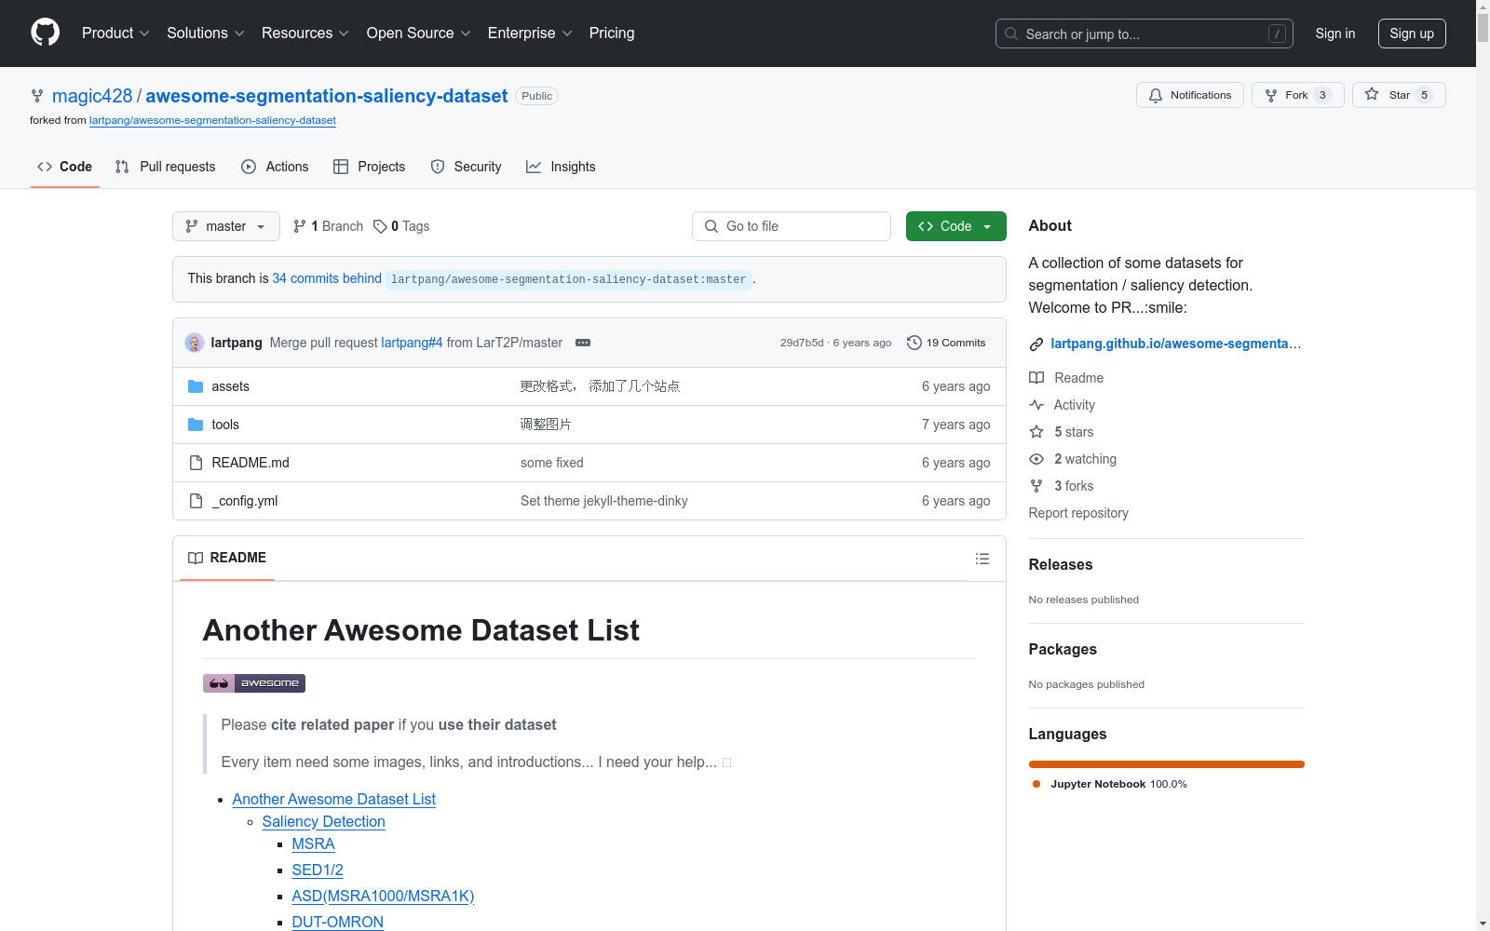Go to the Actions tab
1490x931 pixels.
[275, 167]
